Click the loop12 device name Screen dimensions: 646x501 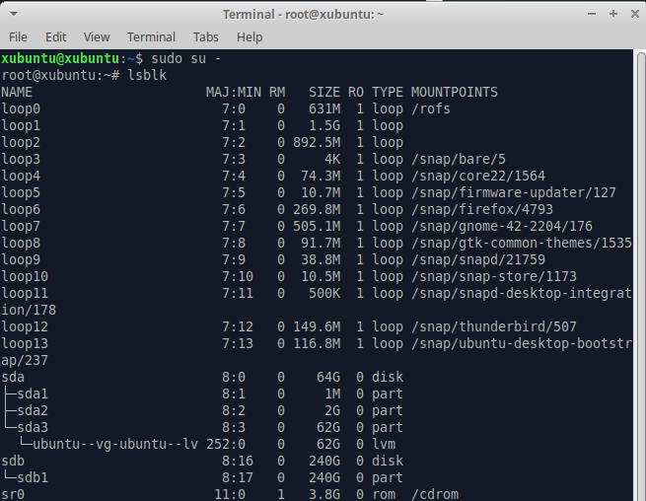(25, 326)
